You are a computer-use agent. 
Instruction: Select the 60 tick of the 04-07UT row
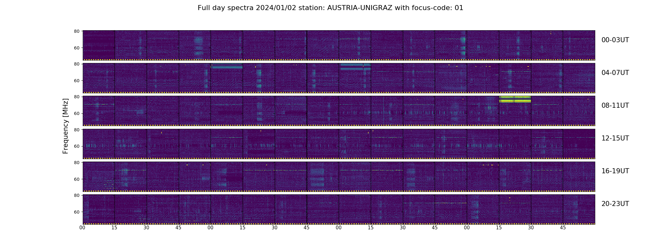pyautogui.click(x=76, y=81)
